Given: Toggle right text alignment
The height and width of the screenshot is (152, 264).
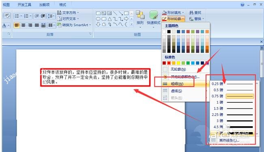Looking at the screenshot, I should click(30, 25).
